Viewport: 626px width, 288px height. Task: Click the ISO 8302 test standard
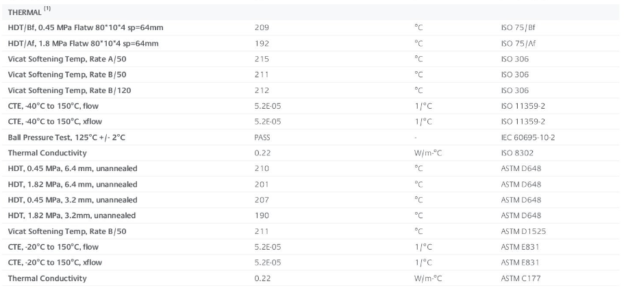pyautogui.click(x=516, y=153)
